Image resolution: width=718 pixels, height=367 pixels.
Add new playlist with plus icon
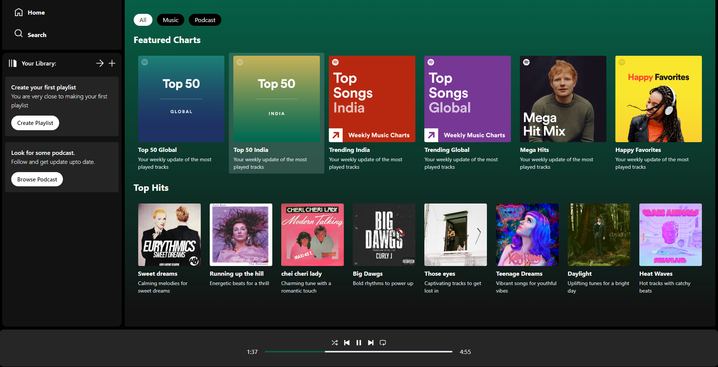click(x=112, y=63)
